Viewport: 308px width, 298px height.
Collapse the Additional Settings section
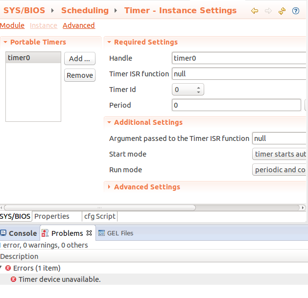(x=109, y=122)
